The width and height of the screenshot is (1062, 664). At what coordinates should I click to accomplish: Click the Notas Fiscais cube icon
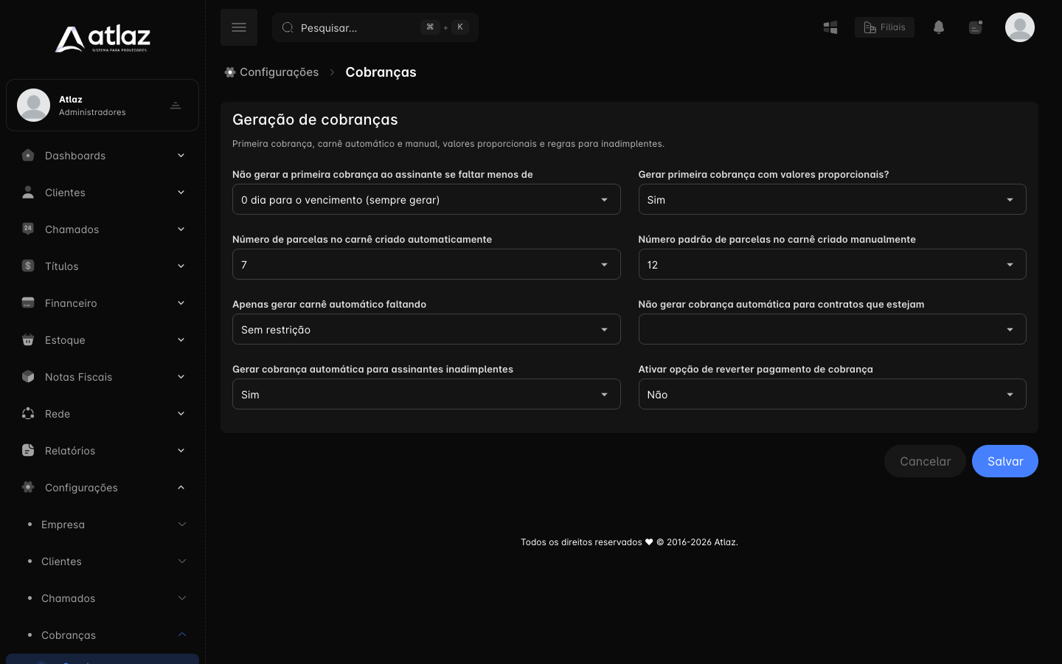28,376
